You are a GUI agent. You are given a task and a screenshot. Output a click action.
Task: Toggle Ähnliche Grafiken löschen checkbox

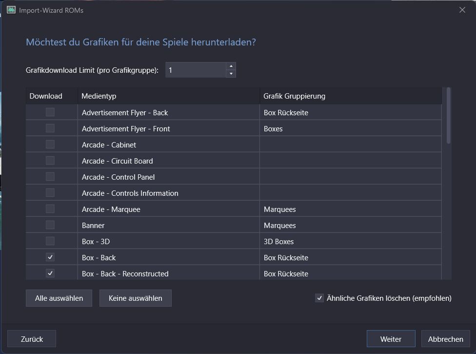pos(319,298)
